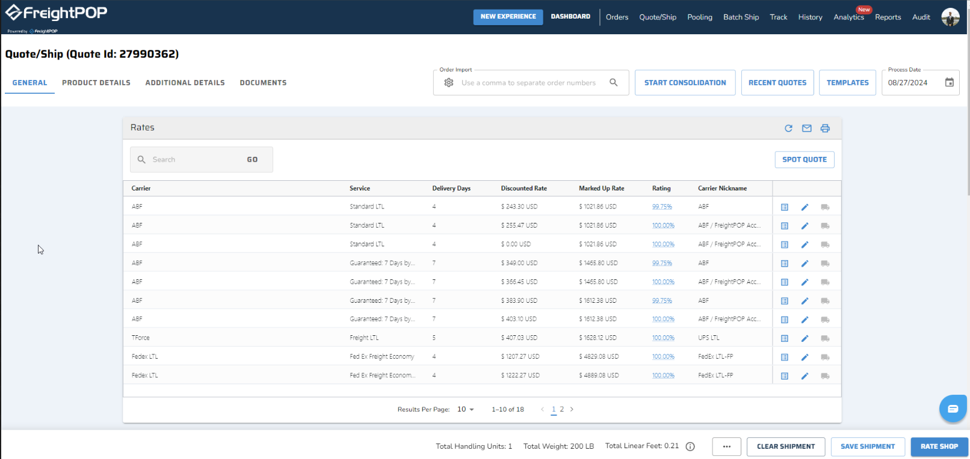Viewport: 970px width, 459px height.
Task: Go to the next page of rates
Action: pos(572,409)
